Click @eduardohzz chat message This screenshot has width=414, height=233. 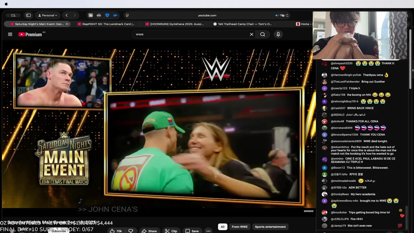click(364, 150)
